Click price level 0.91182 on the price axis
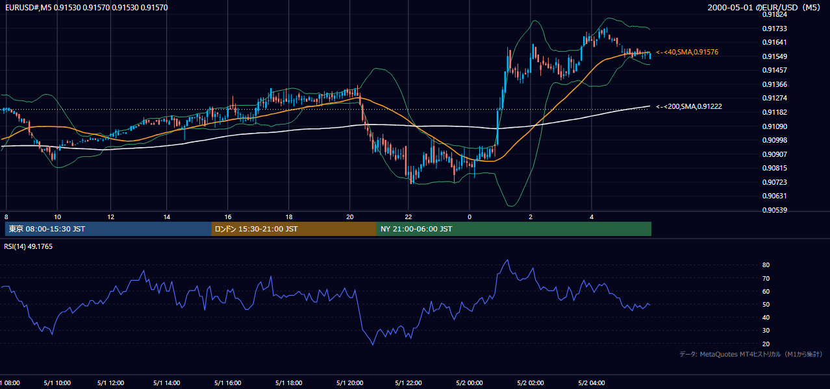The image size is (830, 389). 774,112
